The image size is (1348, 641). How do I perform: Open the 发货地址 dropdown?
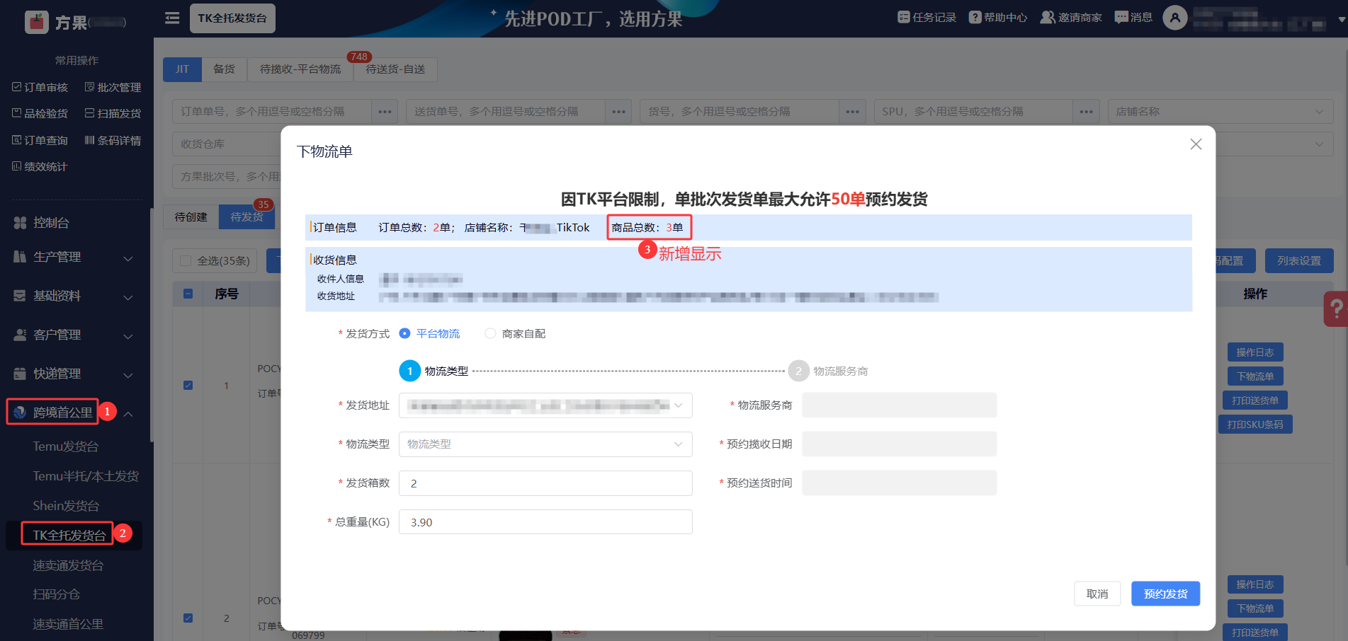click(x=545, y=405)
